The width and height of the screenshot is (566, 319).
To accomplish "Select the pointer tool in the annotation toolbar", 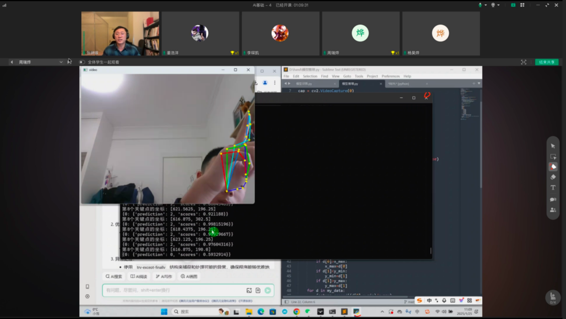I will coord(553,146).
